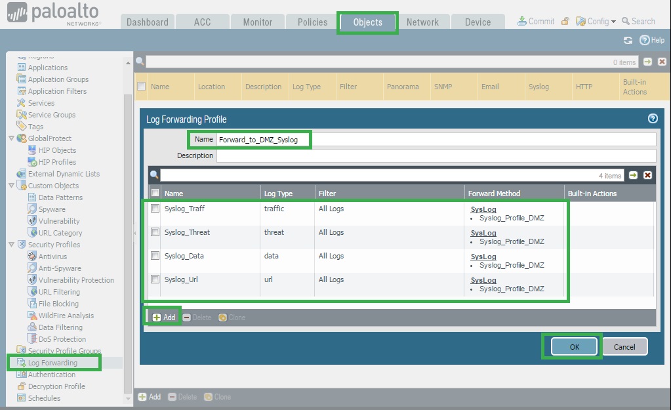Click the sidebar scroll down arrow
This screenshot has width=671, height=410.
click(x=128, y=398)
